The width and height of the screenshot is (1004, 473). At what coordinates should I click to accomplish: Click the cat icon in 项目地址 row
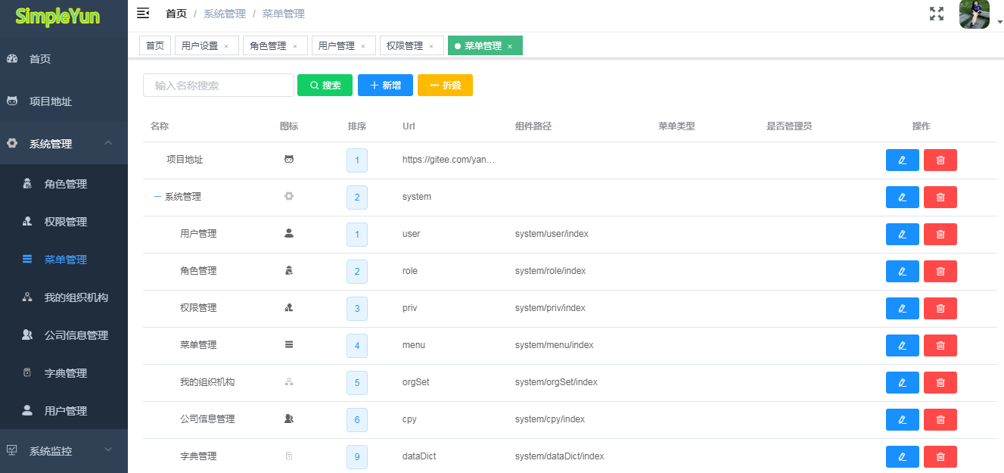point(289,160)
